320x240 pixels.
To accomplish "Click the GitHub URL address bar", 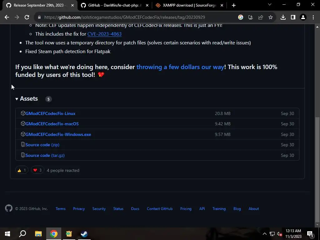I will (x=124, y=17).
